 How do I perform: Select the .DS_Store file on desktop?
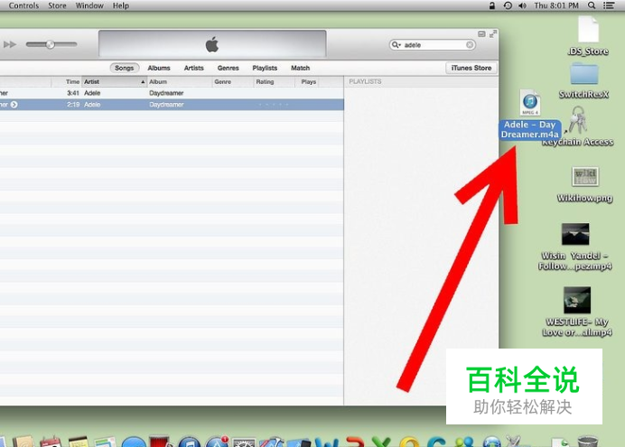pyautogui.click(x=588, y=29)
